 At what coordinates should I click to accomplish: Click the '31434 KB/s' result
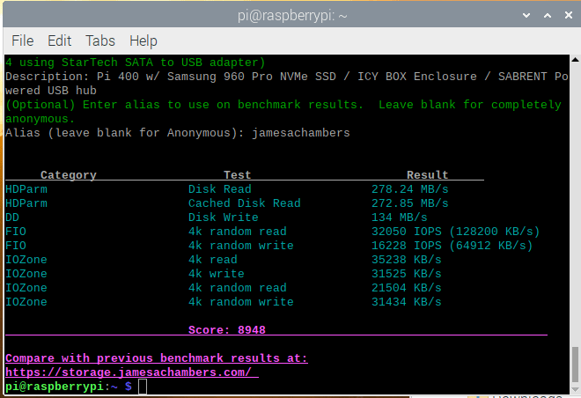pos(406,302)
